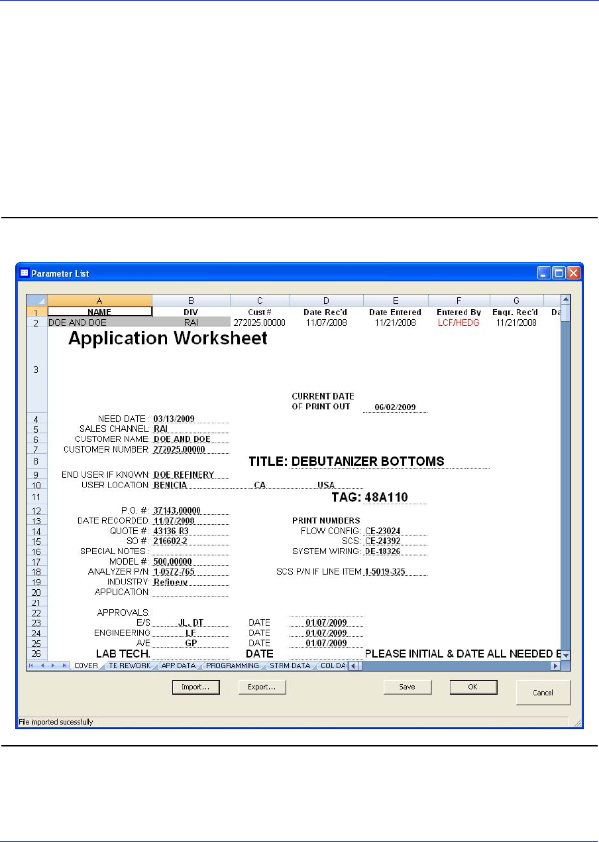
Task: Click the 272025.00000 cell in row 2
Action: 260,322
